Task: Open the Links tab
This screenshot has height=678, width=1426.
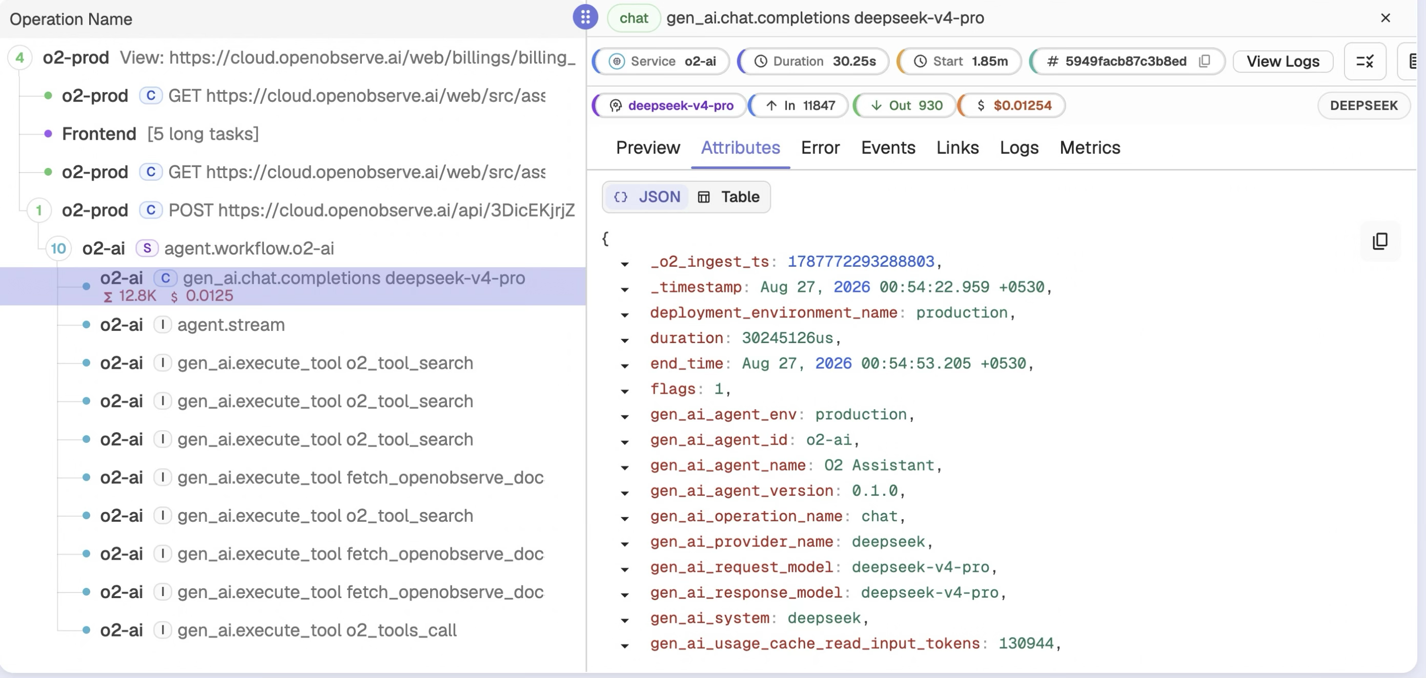Action: (957, 147)
